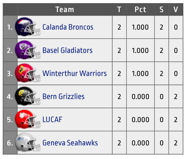Click rank number 1 cell
This screenshot has width=187, height=159.
click(10, 27)
